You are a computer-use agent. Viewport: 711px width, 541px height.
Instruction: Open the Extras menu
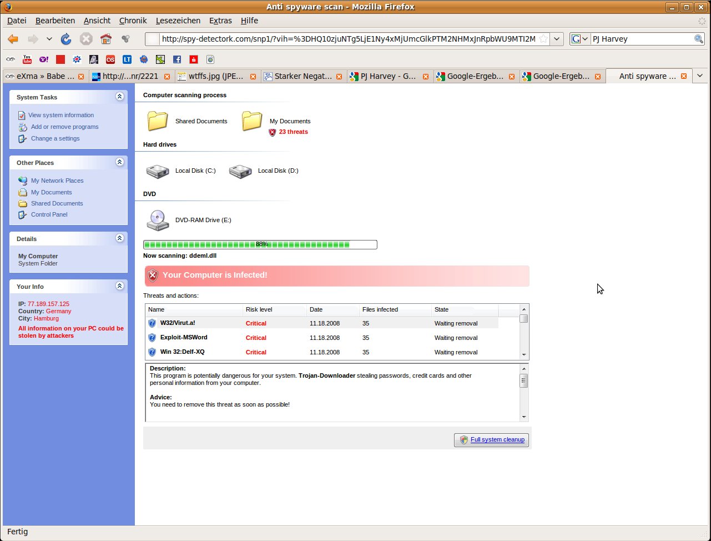(x=220, y=21)
